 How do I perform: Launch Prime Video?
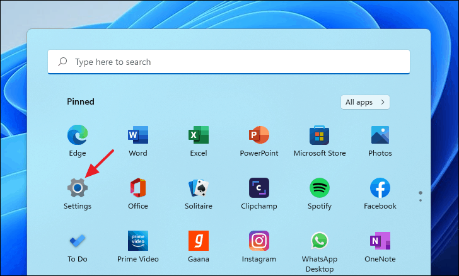138,241
